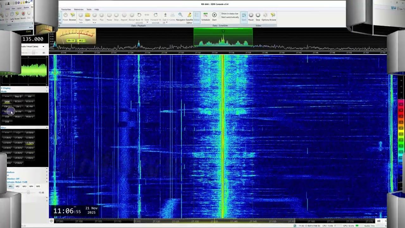405x228 pixels.
Task: Select SAM demodulation mode
Action: (x=7, y=102)
